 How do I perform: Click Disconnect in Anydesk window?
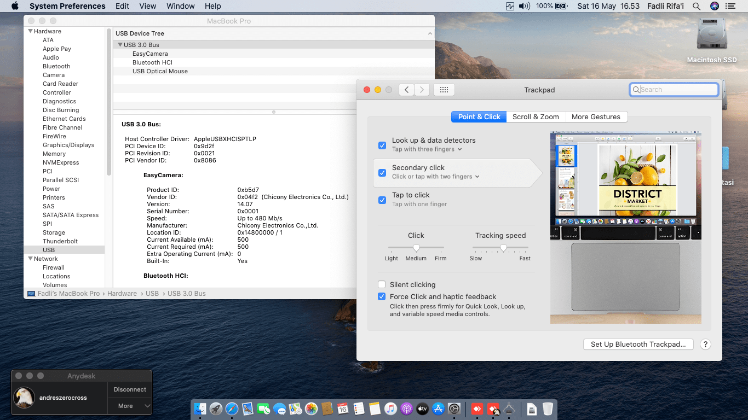point(130,389)
